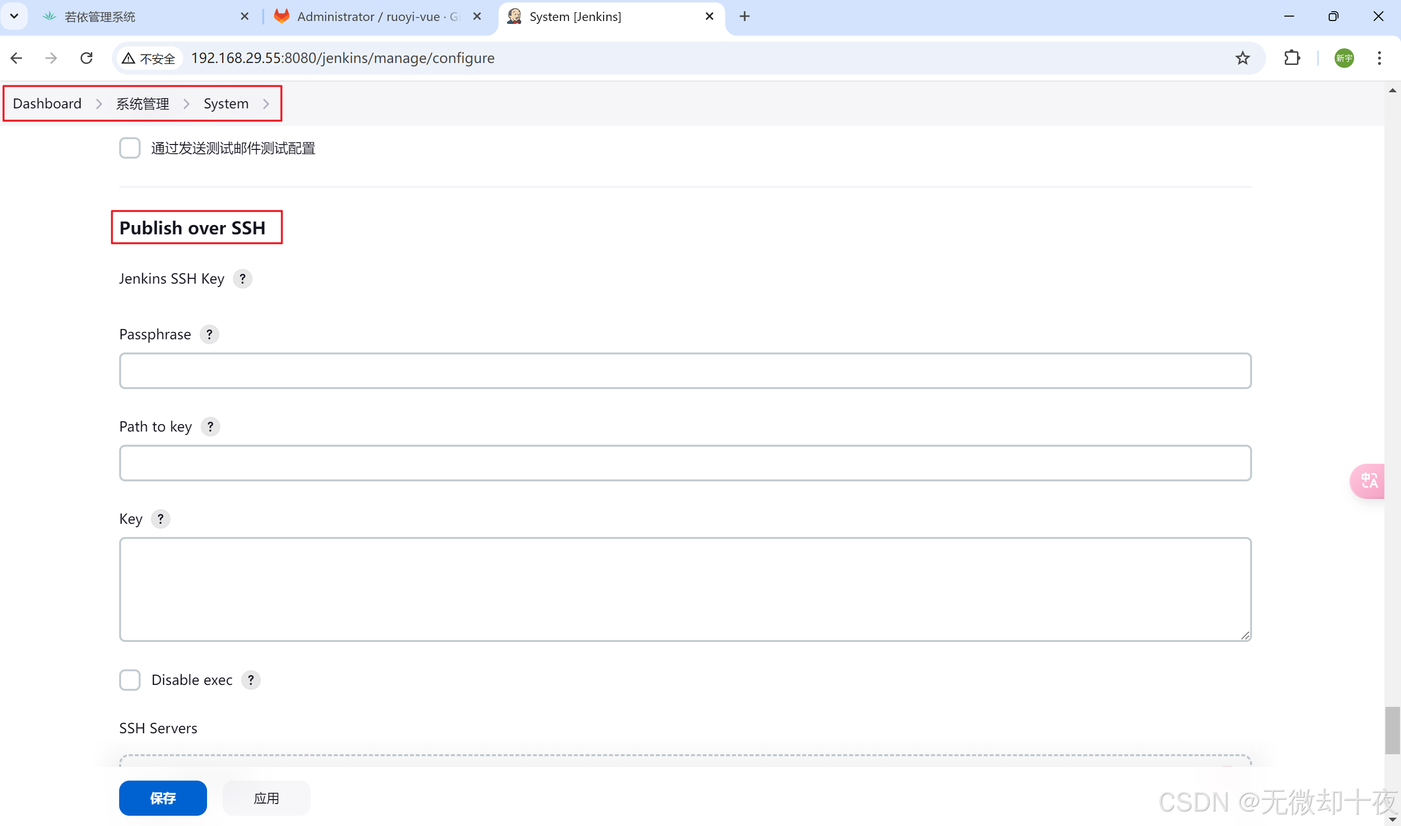Click the Disable exec help icon
This screenshot has height=826, width=1401.
coord(251,680)
